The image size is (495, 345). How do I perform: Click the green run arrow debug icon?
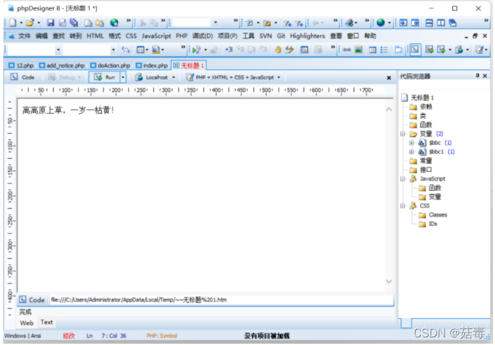(197, 49)
